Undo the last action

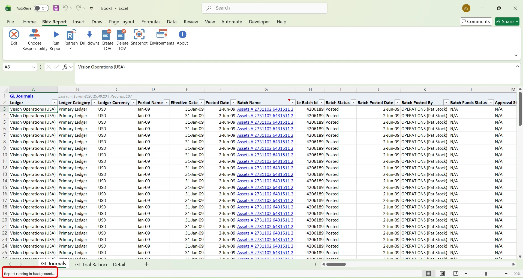tap(65, 8)
